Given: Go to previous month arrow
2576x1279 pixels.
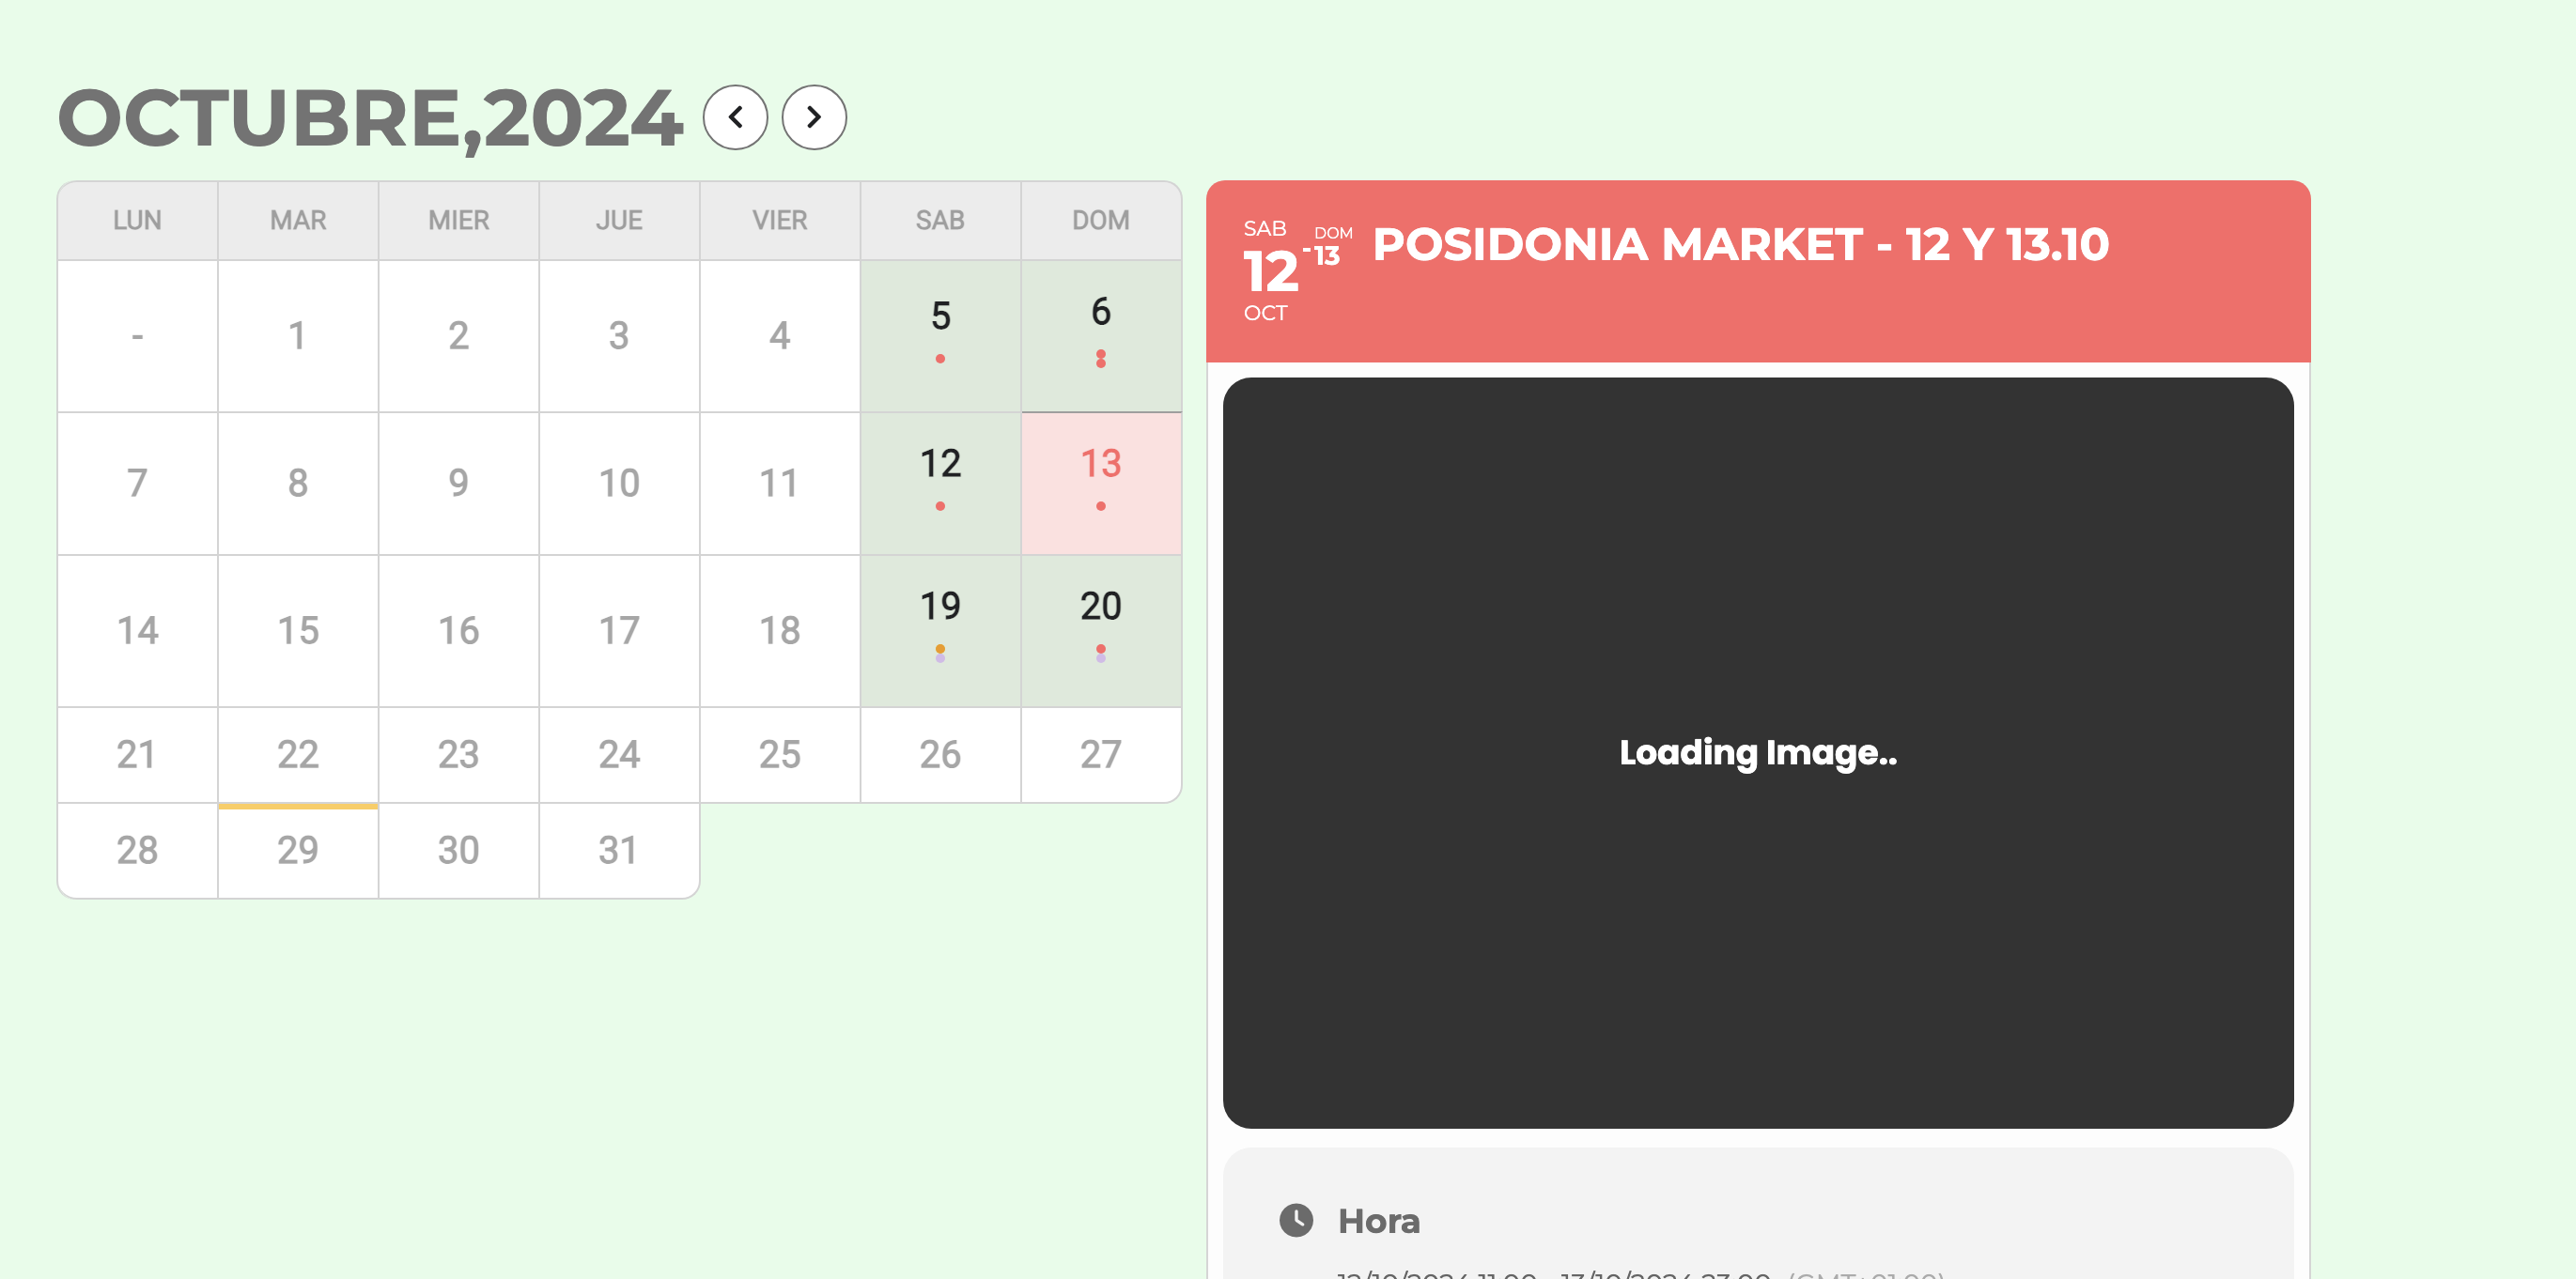Looking at the screenshot, I should pos(735,116).
